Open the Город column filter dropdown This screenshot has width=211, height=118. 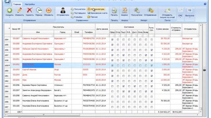pos(70,36)
